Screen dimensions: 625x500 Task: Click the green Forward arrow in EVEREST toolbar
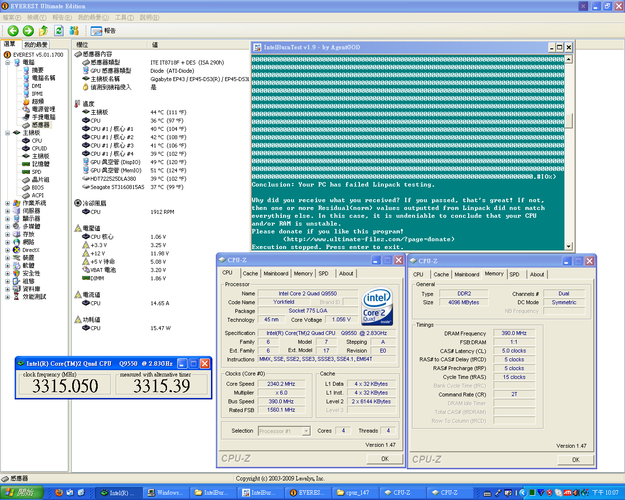tap(28, 31)
